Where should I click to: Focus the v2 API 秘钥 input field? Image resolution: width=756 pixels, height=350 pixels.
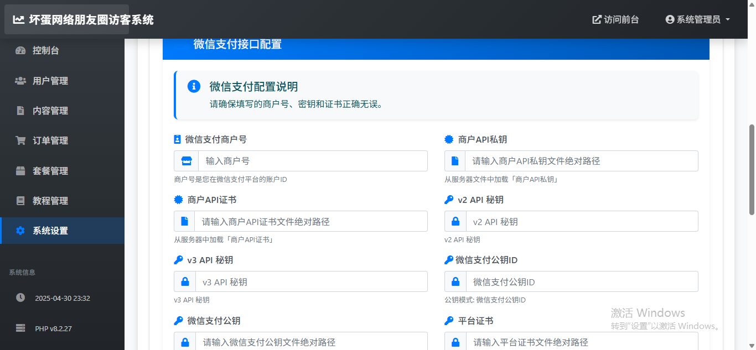tap(582, 221)
